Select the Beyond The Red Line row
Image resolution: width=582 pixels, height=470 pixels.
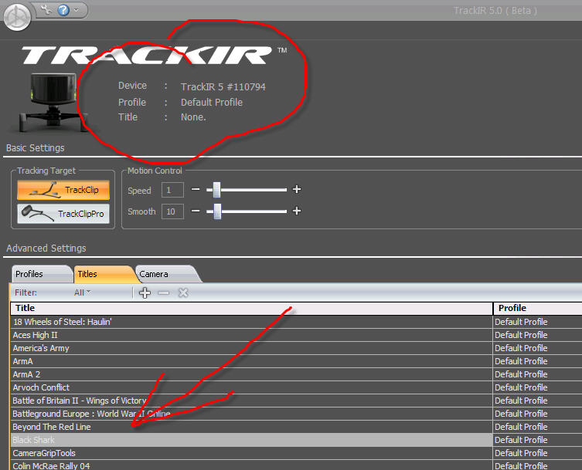click(252, 427)
